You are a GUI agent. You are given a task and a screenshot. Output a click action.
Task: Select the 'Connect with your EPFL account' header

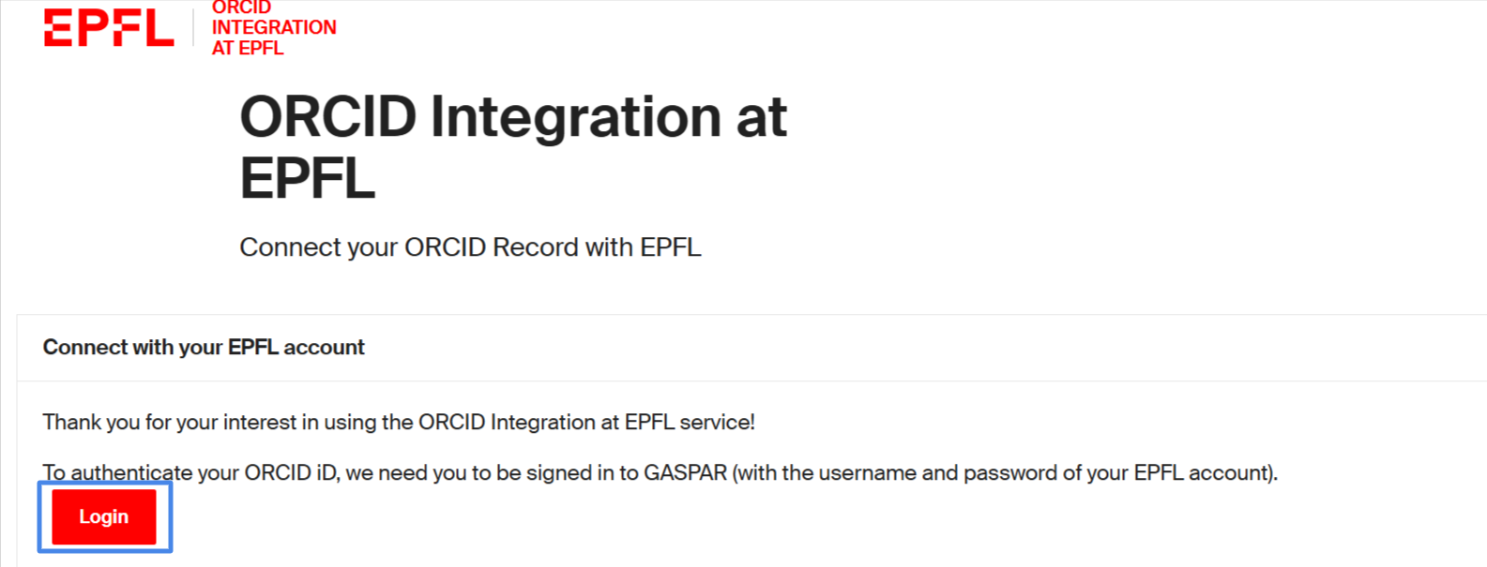tap(203, 347)
